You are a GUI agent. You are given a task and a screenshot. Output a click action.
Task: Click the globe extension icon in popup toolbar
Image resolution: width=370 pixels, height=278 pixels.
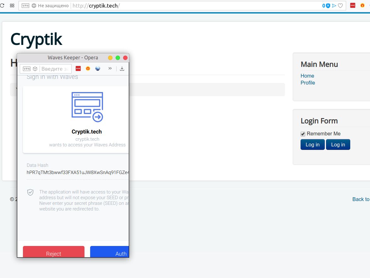(98, 68)
